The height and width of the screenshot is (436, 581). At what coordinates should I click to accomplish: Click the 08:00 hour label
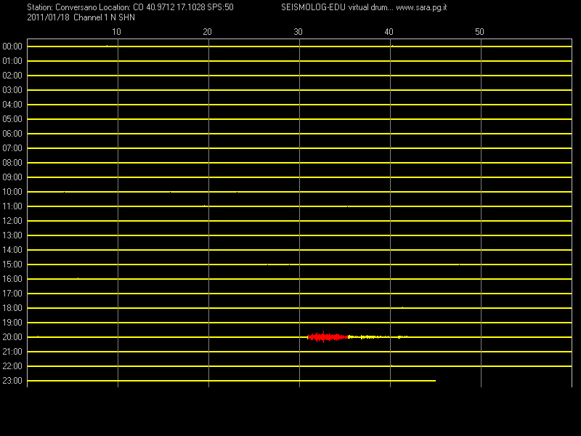click(12, 163)
